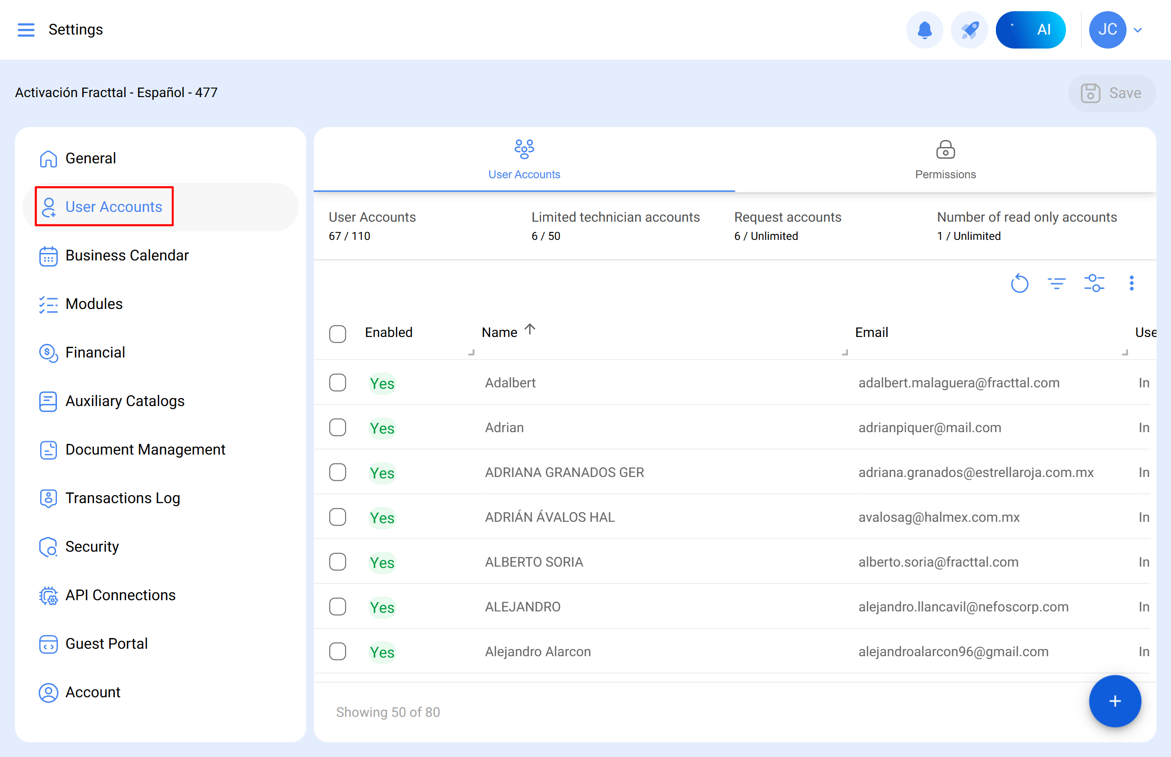The height and width of the screenshot is (757, 1171).
Task: Open Security settings section
Action: [92, 546]
